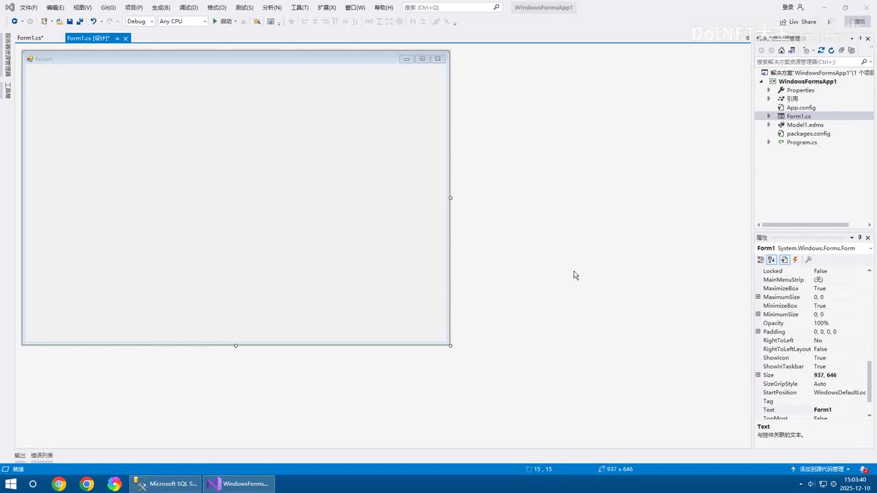Image resolution: width=877 pixels, height=493 pixels.
Task: Click the Undo toolbar icon
Action: click(x=93, y=21)
